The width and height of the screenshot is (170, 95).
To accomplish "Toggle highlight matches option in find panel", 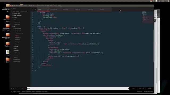I will pos(25,88).
